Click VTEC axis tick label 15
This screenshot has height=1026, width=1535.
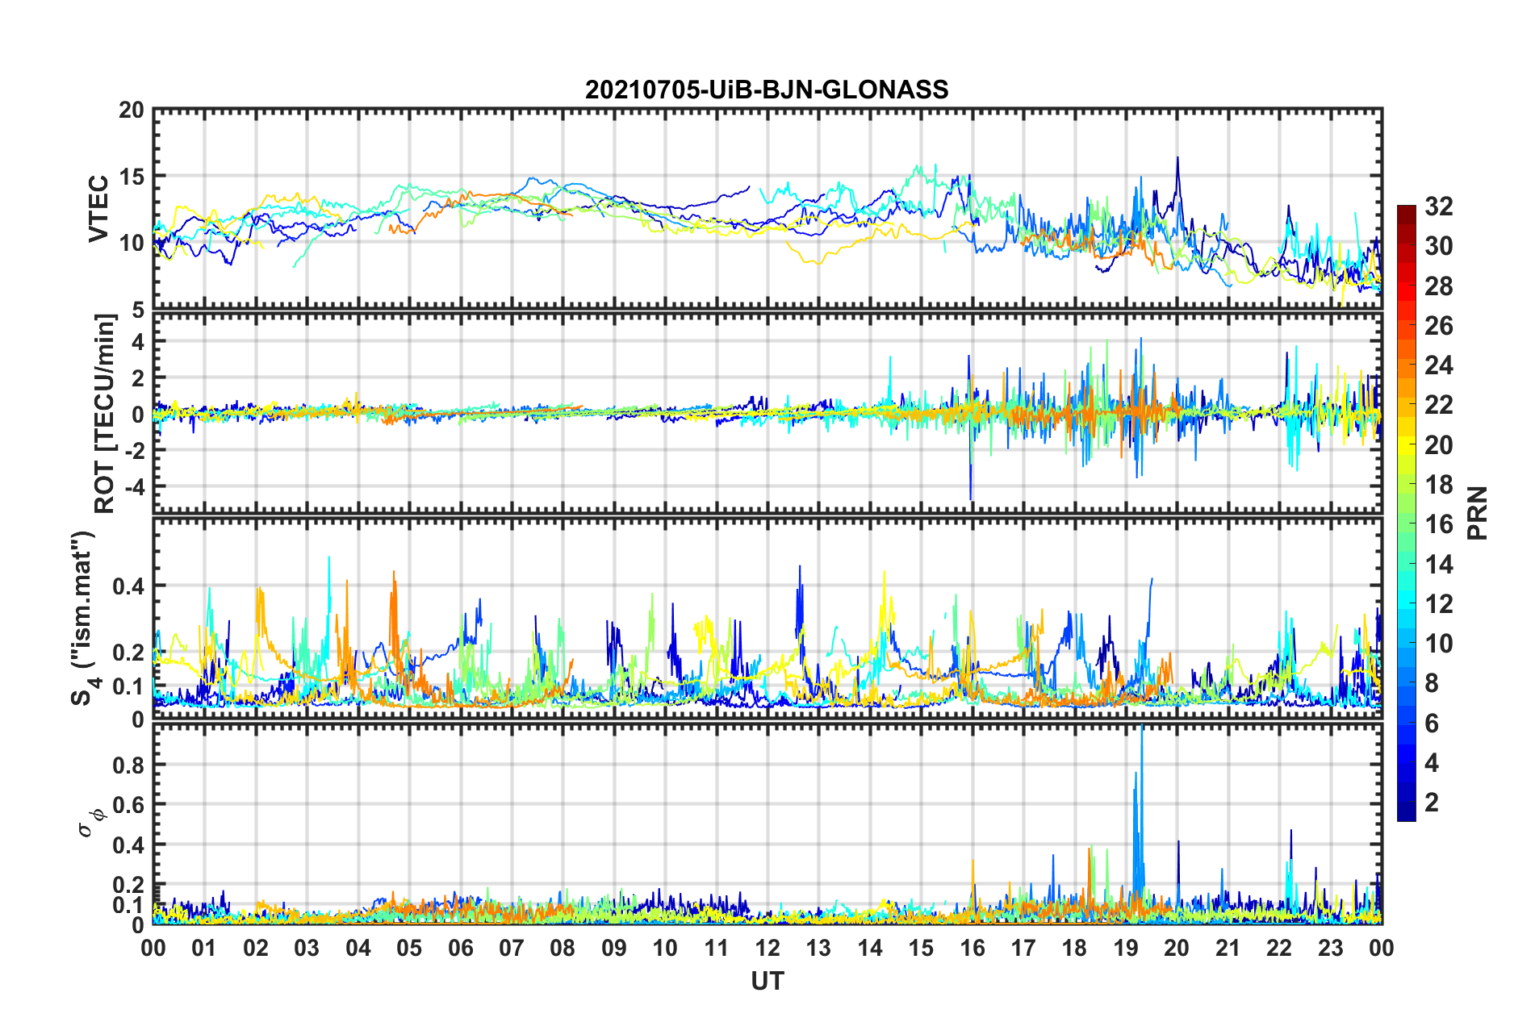tap(131, 176)
